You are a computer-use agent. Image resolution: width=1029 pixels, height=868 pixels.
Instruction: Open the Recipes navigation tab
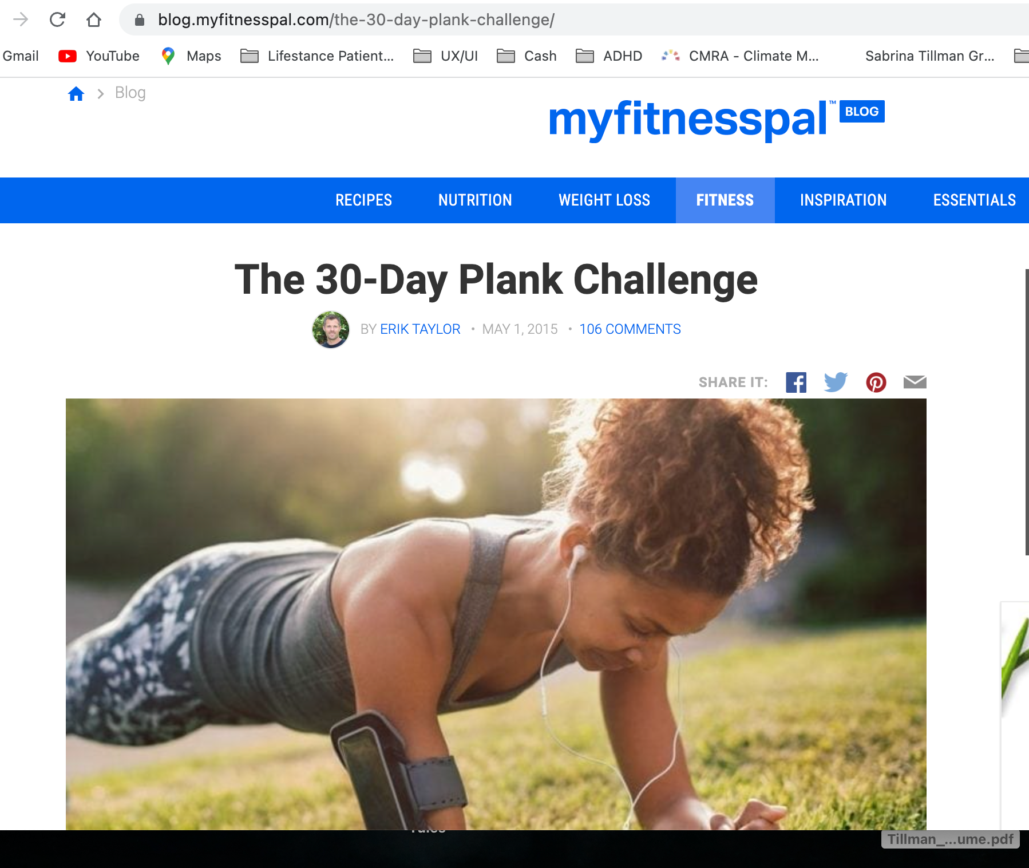coord(363,200)
